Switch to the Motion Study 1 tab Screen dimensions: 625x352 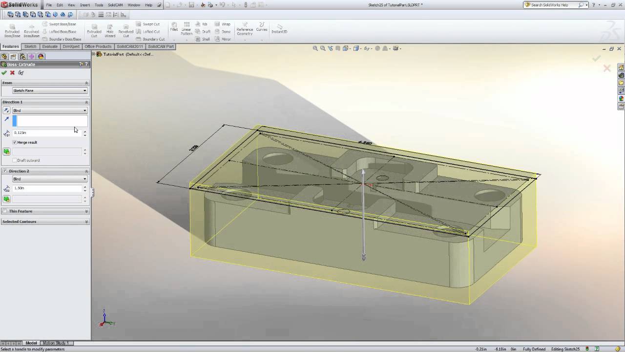[56, 343]
